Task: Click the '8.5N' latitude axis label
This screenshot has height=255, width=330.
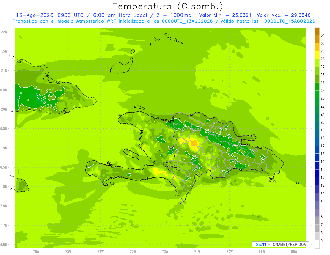Action: [4, 168]
